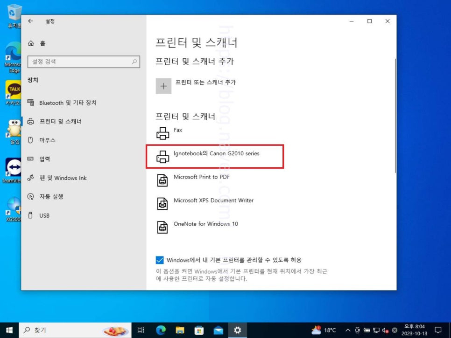Open Mail app from taskbar
Screen dimensions: 451x338
(218, 330)
